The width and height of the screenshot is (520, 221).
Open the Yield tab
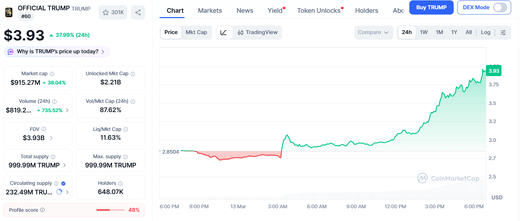275,11
